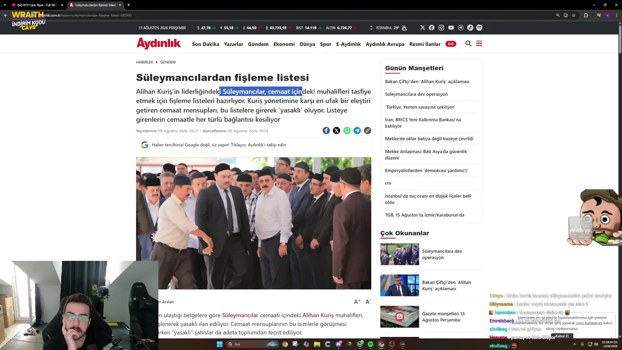Click the GÜNDEM breadcrumb
This screenshot has height=350, width=622.
(168, 62)
